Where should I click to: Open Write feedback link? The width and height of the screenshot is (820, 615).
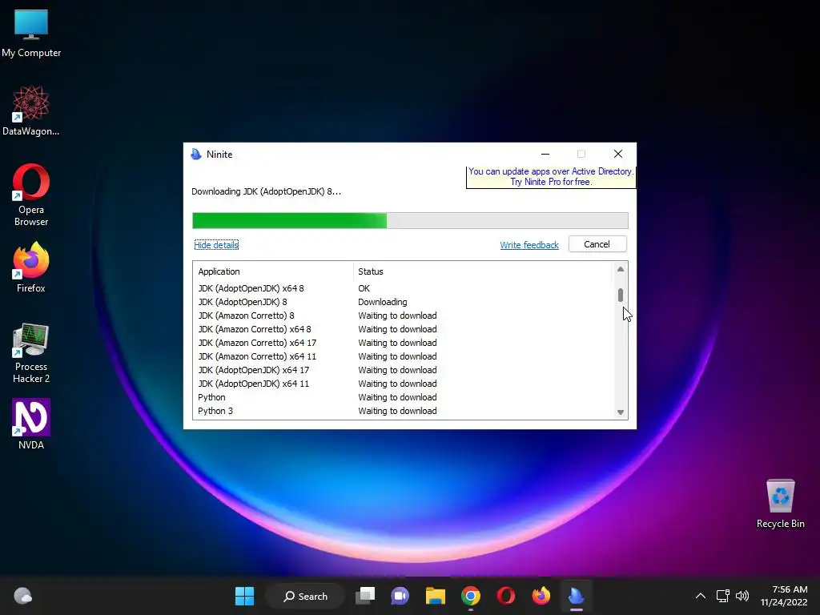pyautogui.click(x=529, y=245)
